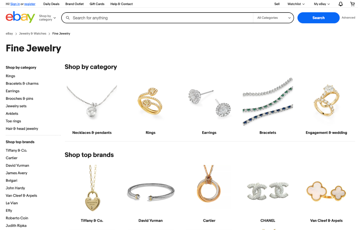
Task: Open the CHANEL earrings brand image
Action: (268, 190)
